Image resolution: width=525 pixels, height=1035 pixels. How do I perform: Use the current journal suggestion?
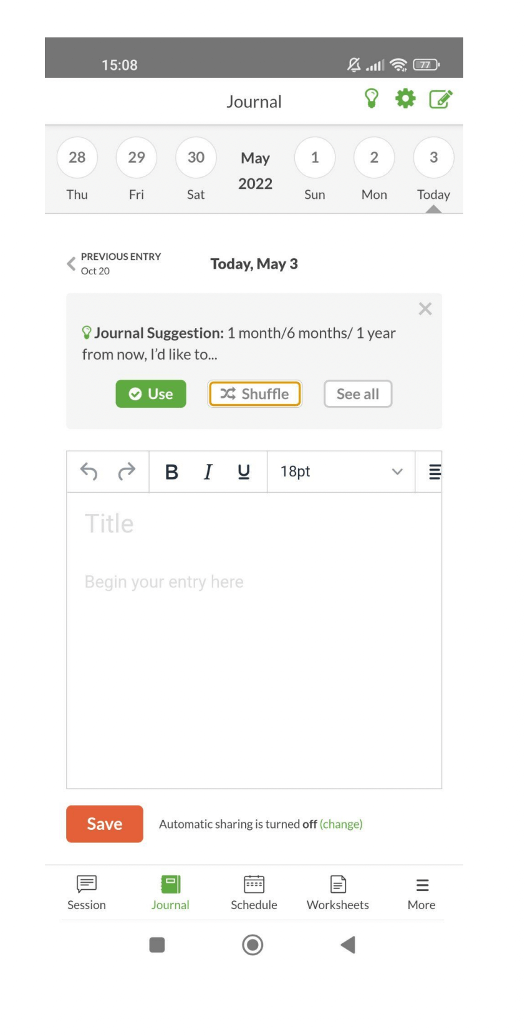[x=150, y=394]
